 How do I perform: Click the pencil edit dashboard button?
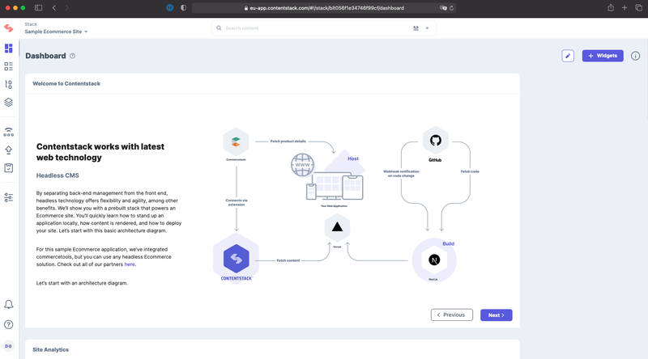tap(568, 56)
